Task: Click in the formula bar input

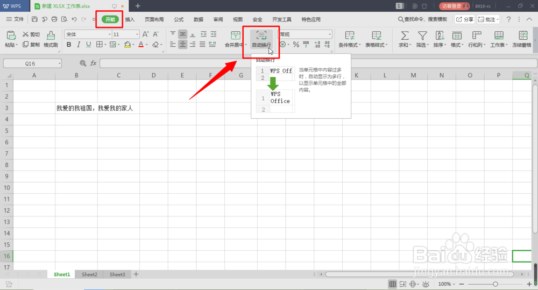Action: point(318,63)
